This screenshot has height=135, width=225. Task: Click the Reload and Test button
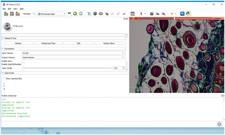pos(48,43)
